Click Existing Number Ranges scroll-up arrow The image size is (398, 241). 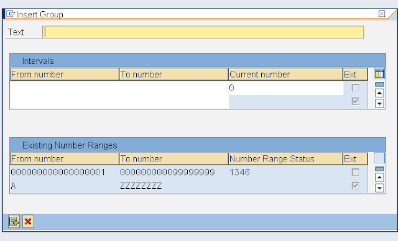pyautogui.click(x=379, y=178)
